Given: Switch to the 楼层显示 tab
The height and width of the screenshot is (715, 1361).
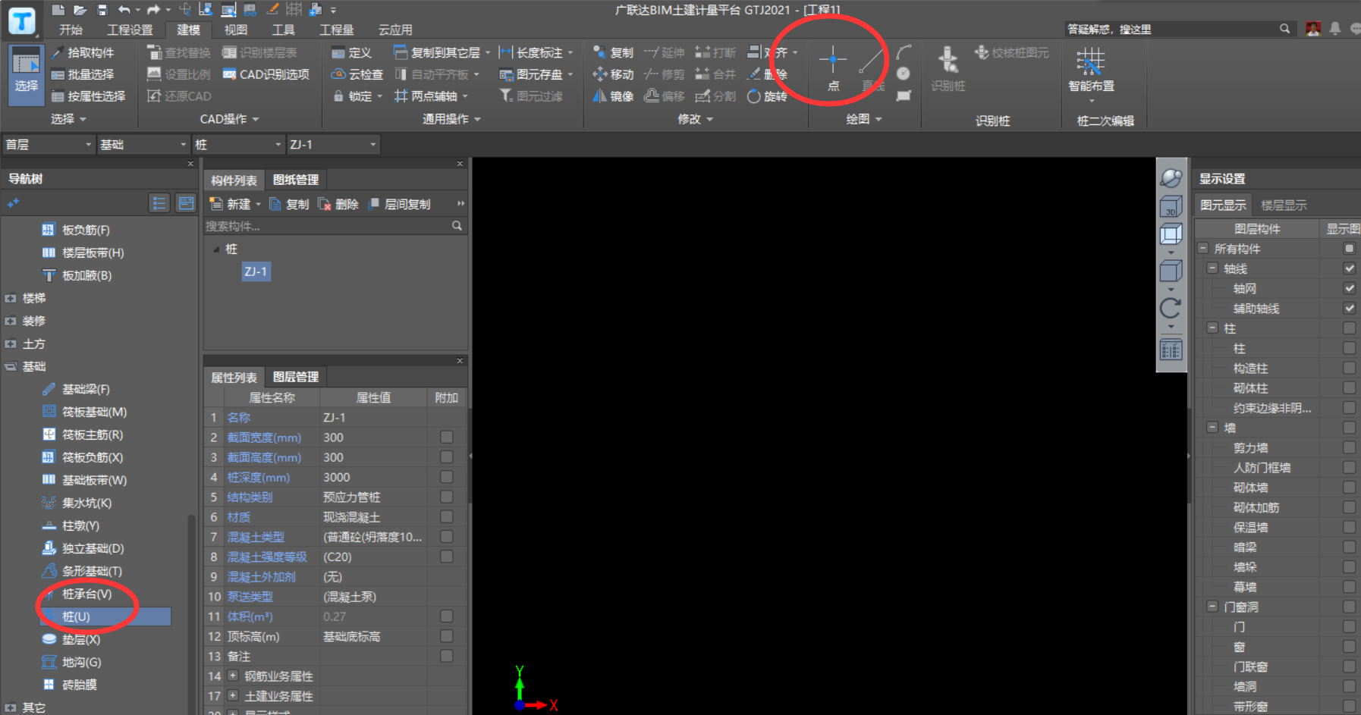Looking at the screenshot, I should pos(1284,205).
